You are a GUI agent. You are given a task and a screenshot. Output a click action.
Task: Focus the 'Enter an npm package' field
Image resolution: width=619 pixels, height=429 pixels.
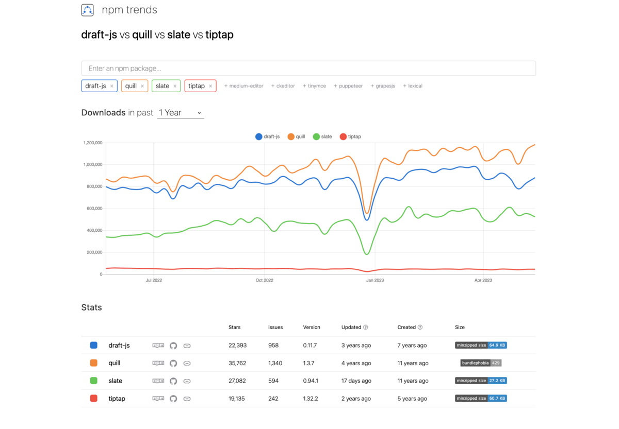(308, 68)
